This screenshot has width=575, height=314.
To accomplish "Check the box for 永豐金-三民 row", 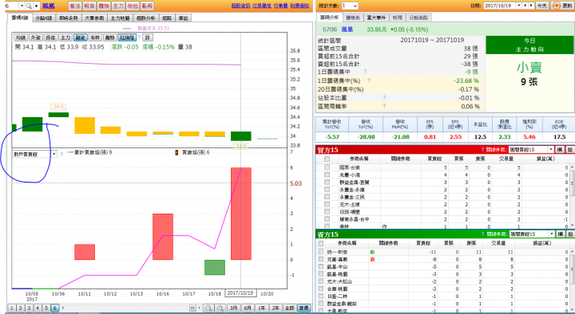I will [x=327, y=197].
